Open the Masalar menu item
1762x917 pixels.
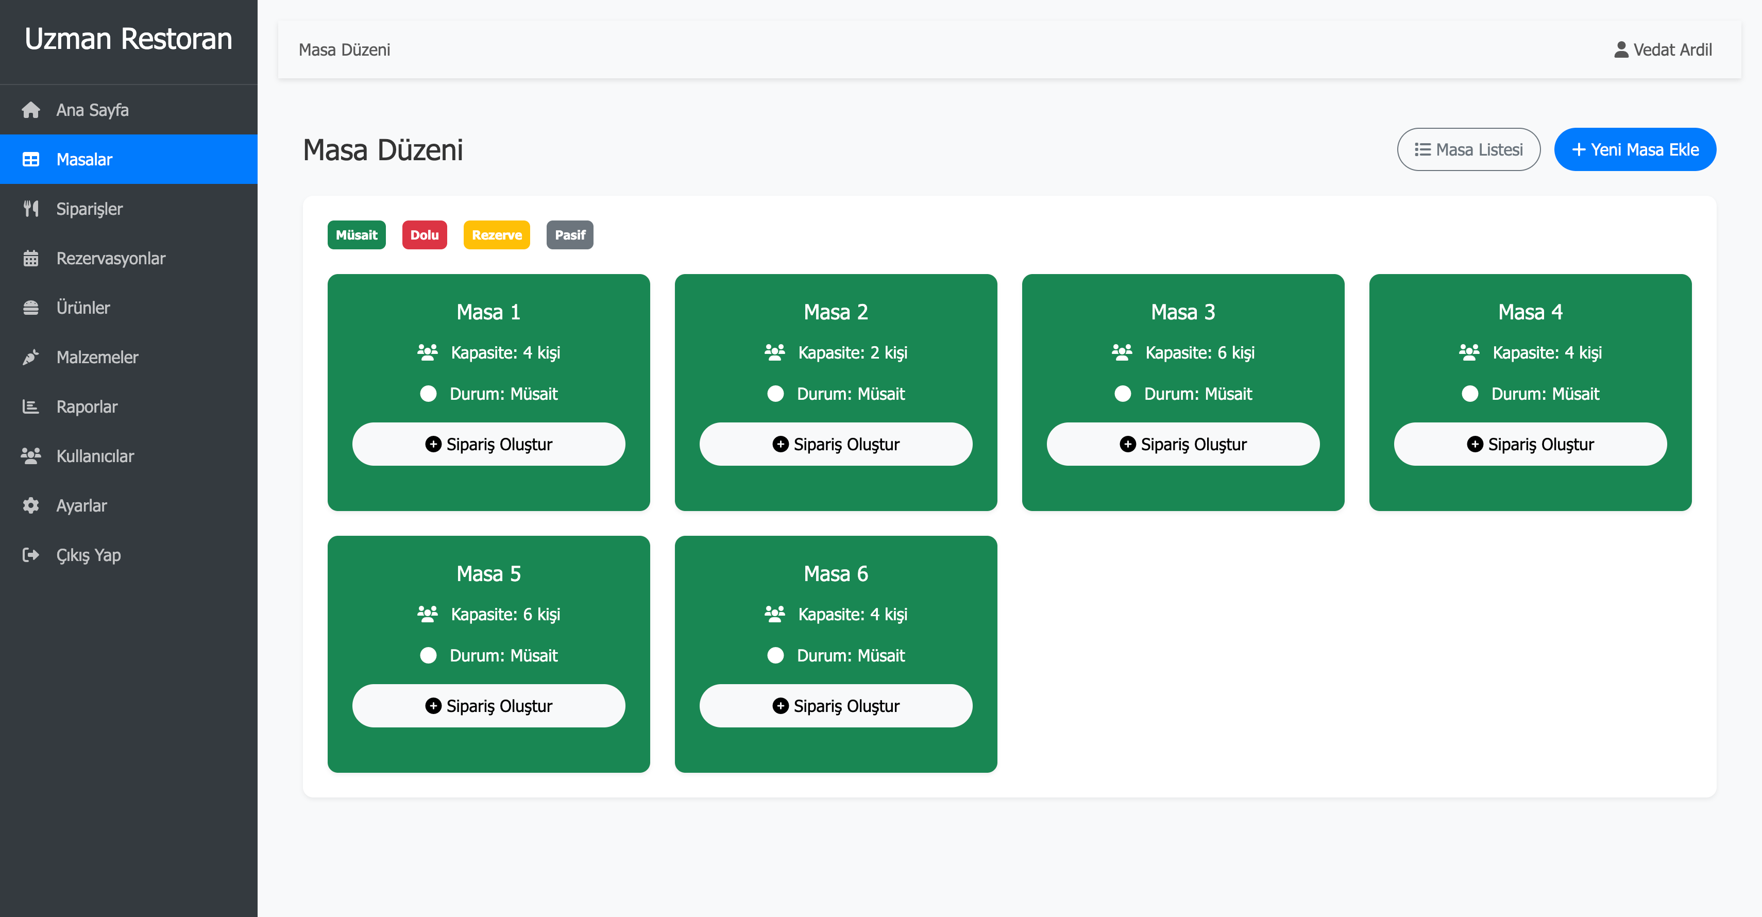tap(84, 159)
